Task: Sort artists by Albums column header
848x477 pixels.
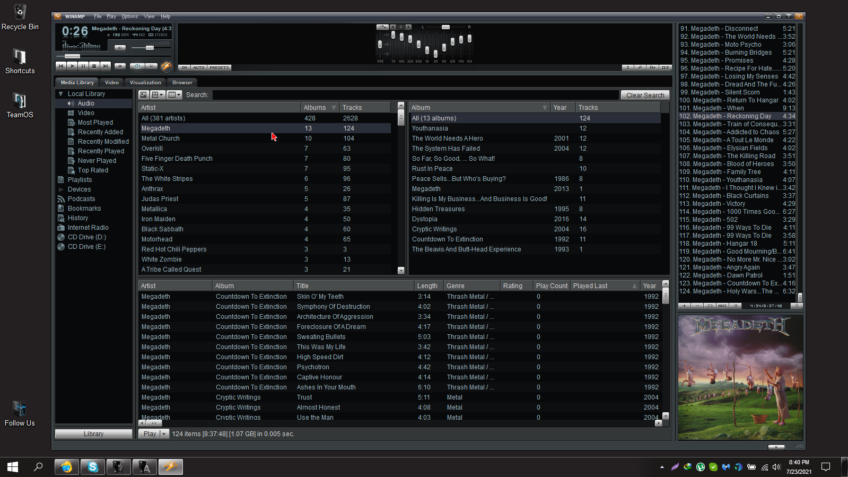Action: pos(320,108)
